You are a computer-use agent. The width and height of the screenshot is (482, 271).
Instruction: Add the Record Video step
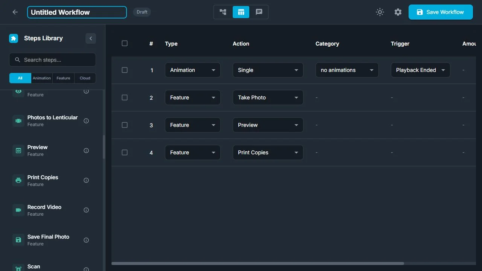click(x=52, y=210)
